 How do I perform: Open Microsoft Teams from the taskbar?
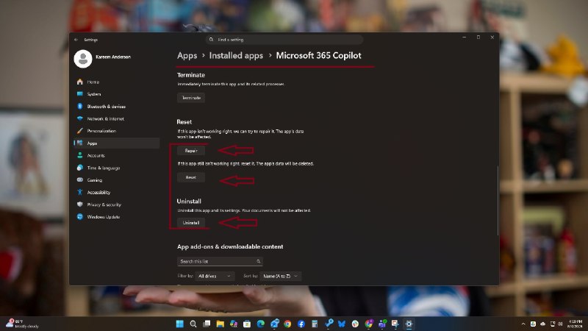(382, 324)
